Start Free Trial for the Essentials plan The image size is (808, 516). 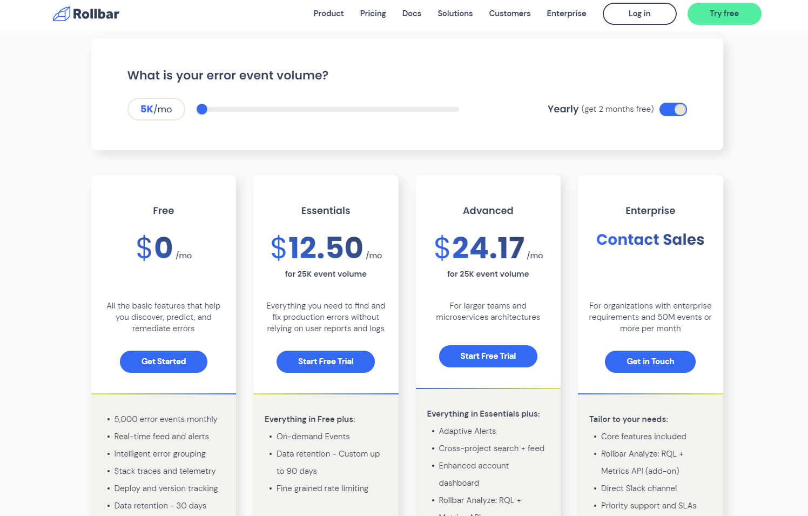tap(326, 361)
